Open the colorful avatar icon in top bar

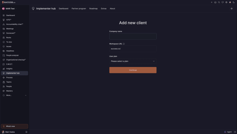230,2
